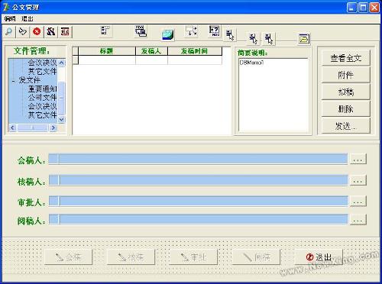
Task: Click the empty first row's 标题 cell
Action: coord(107,60)
